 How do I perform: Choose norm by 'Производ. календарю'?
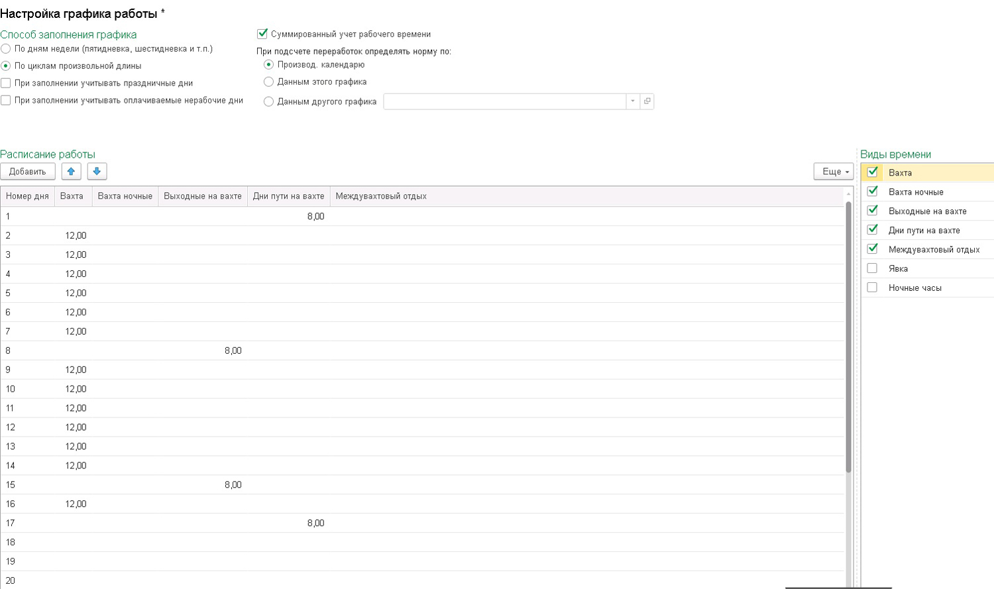pos(268,65)
